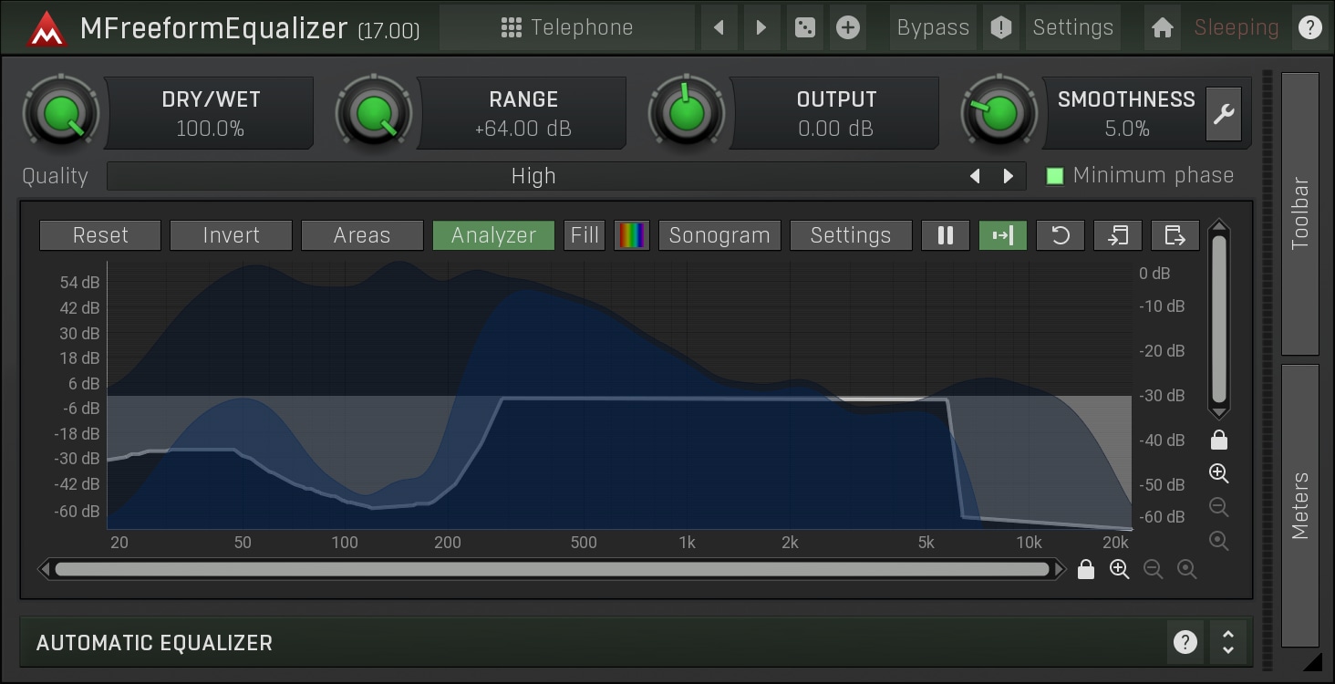Click the rainbow spectrum color icon
The image size is (1335, 684).
coord(631,235)
